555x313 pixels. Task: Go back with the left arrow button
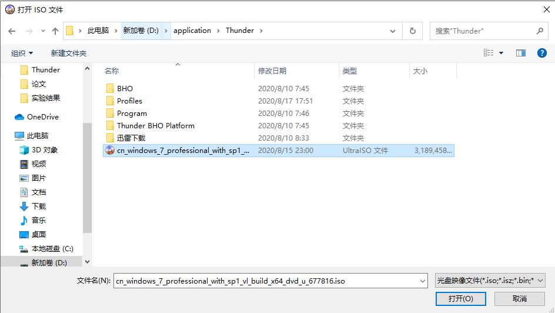(12, 31)
